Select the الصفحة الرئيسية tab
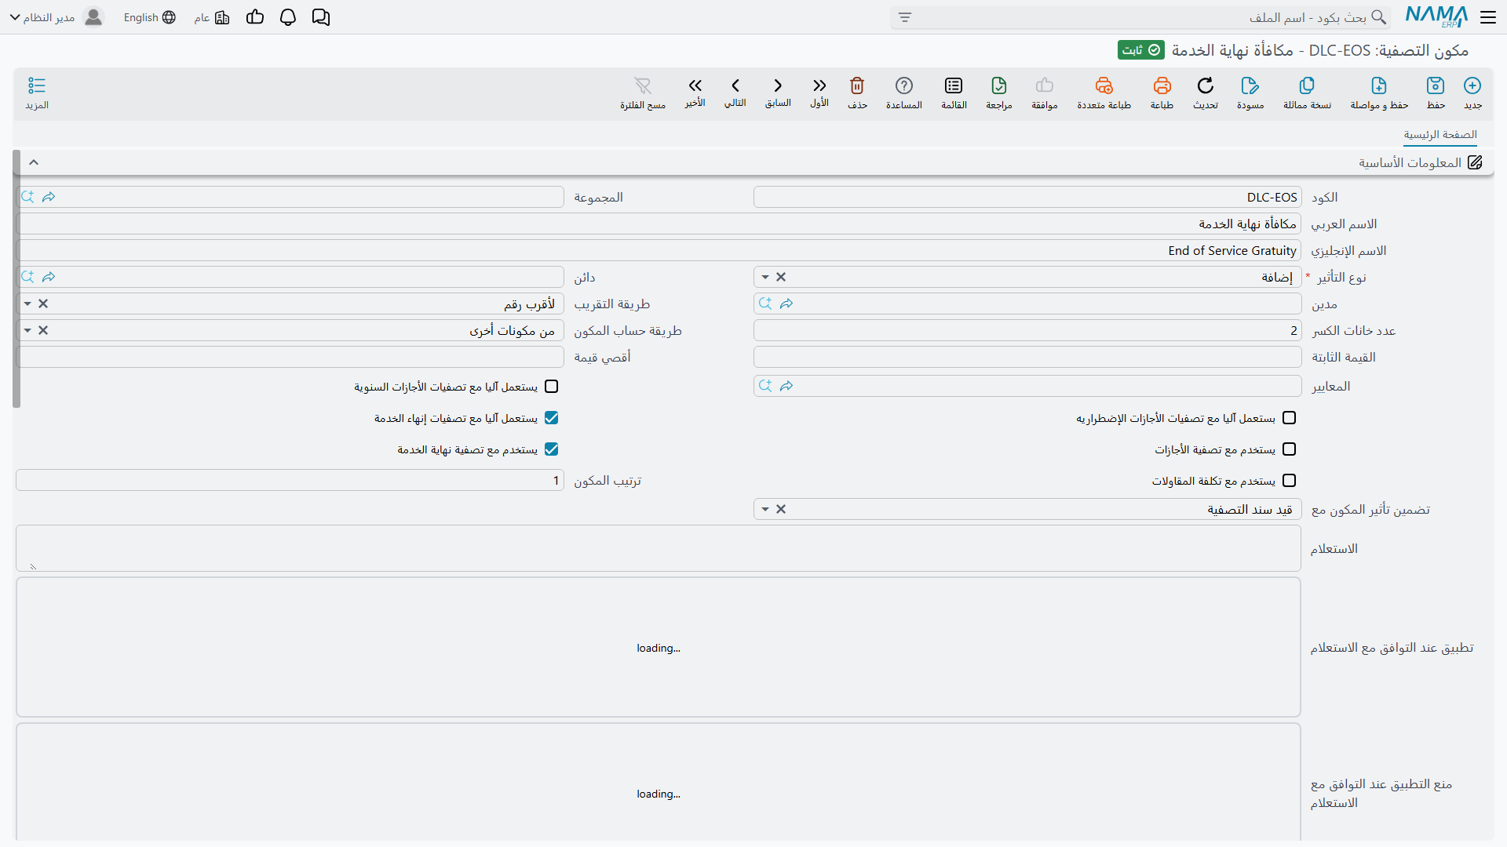The image size is (1507, 847). click(x=1440, y=135)
